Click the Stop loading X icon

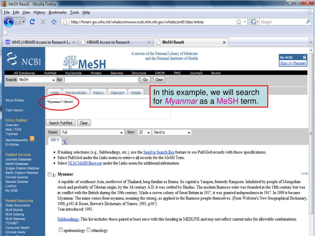click(x=43, y=22)
